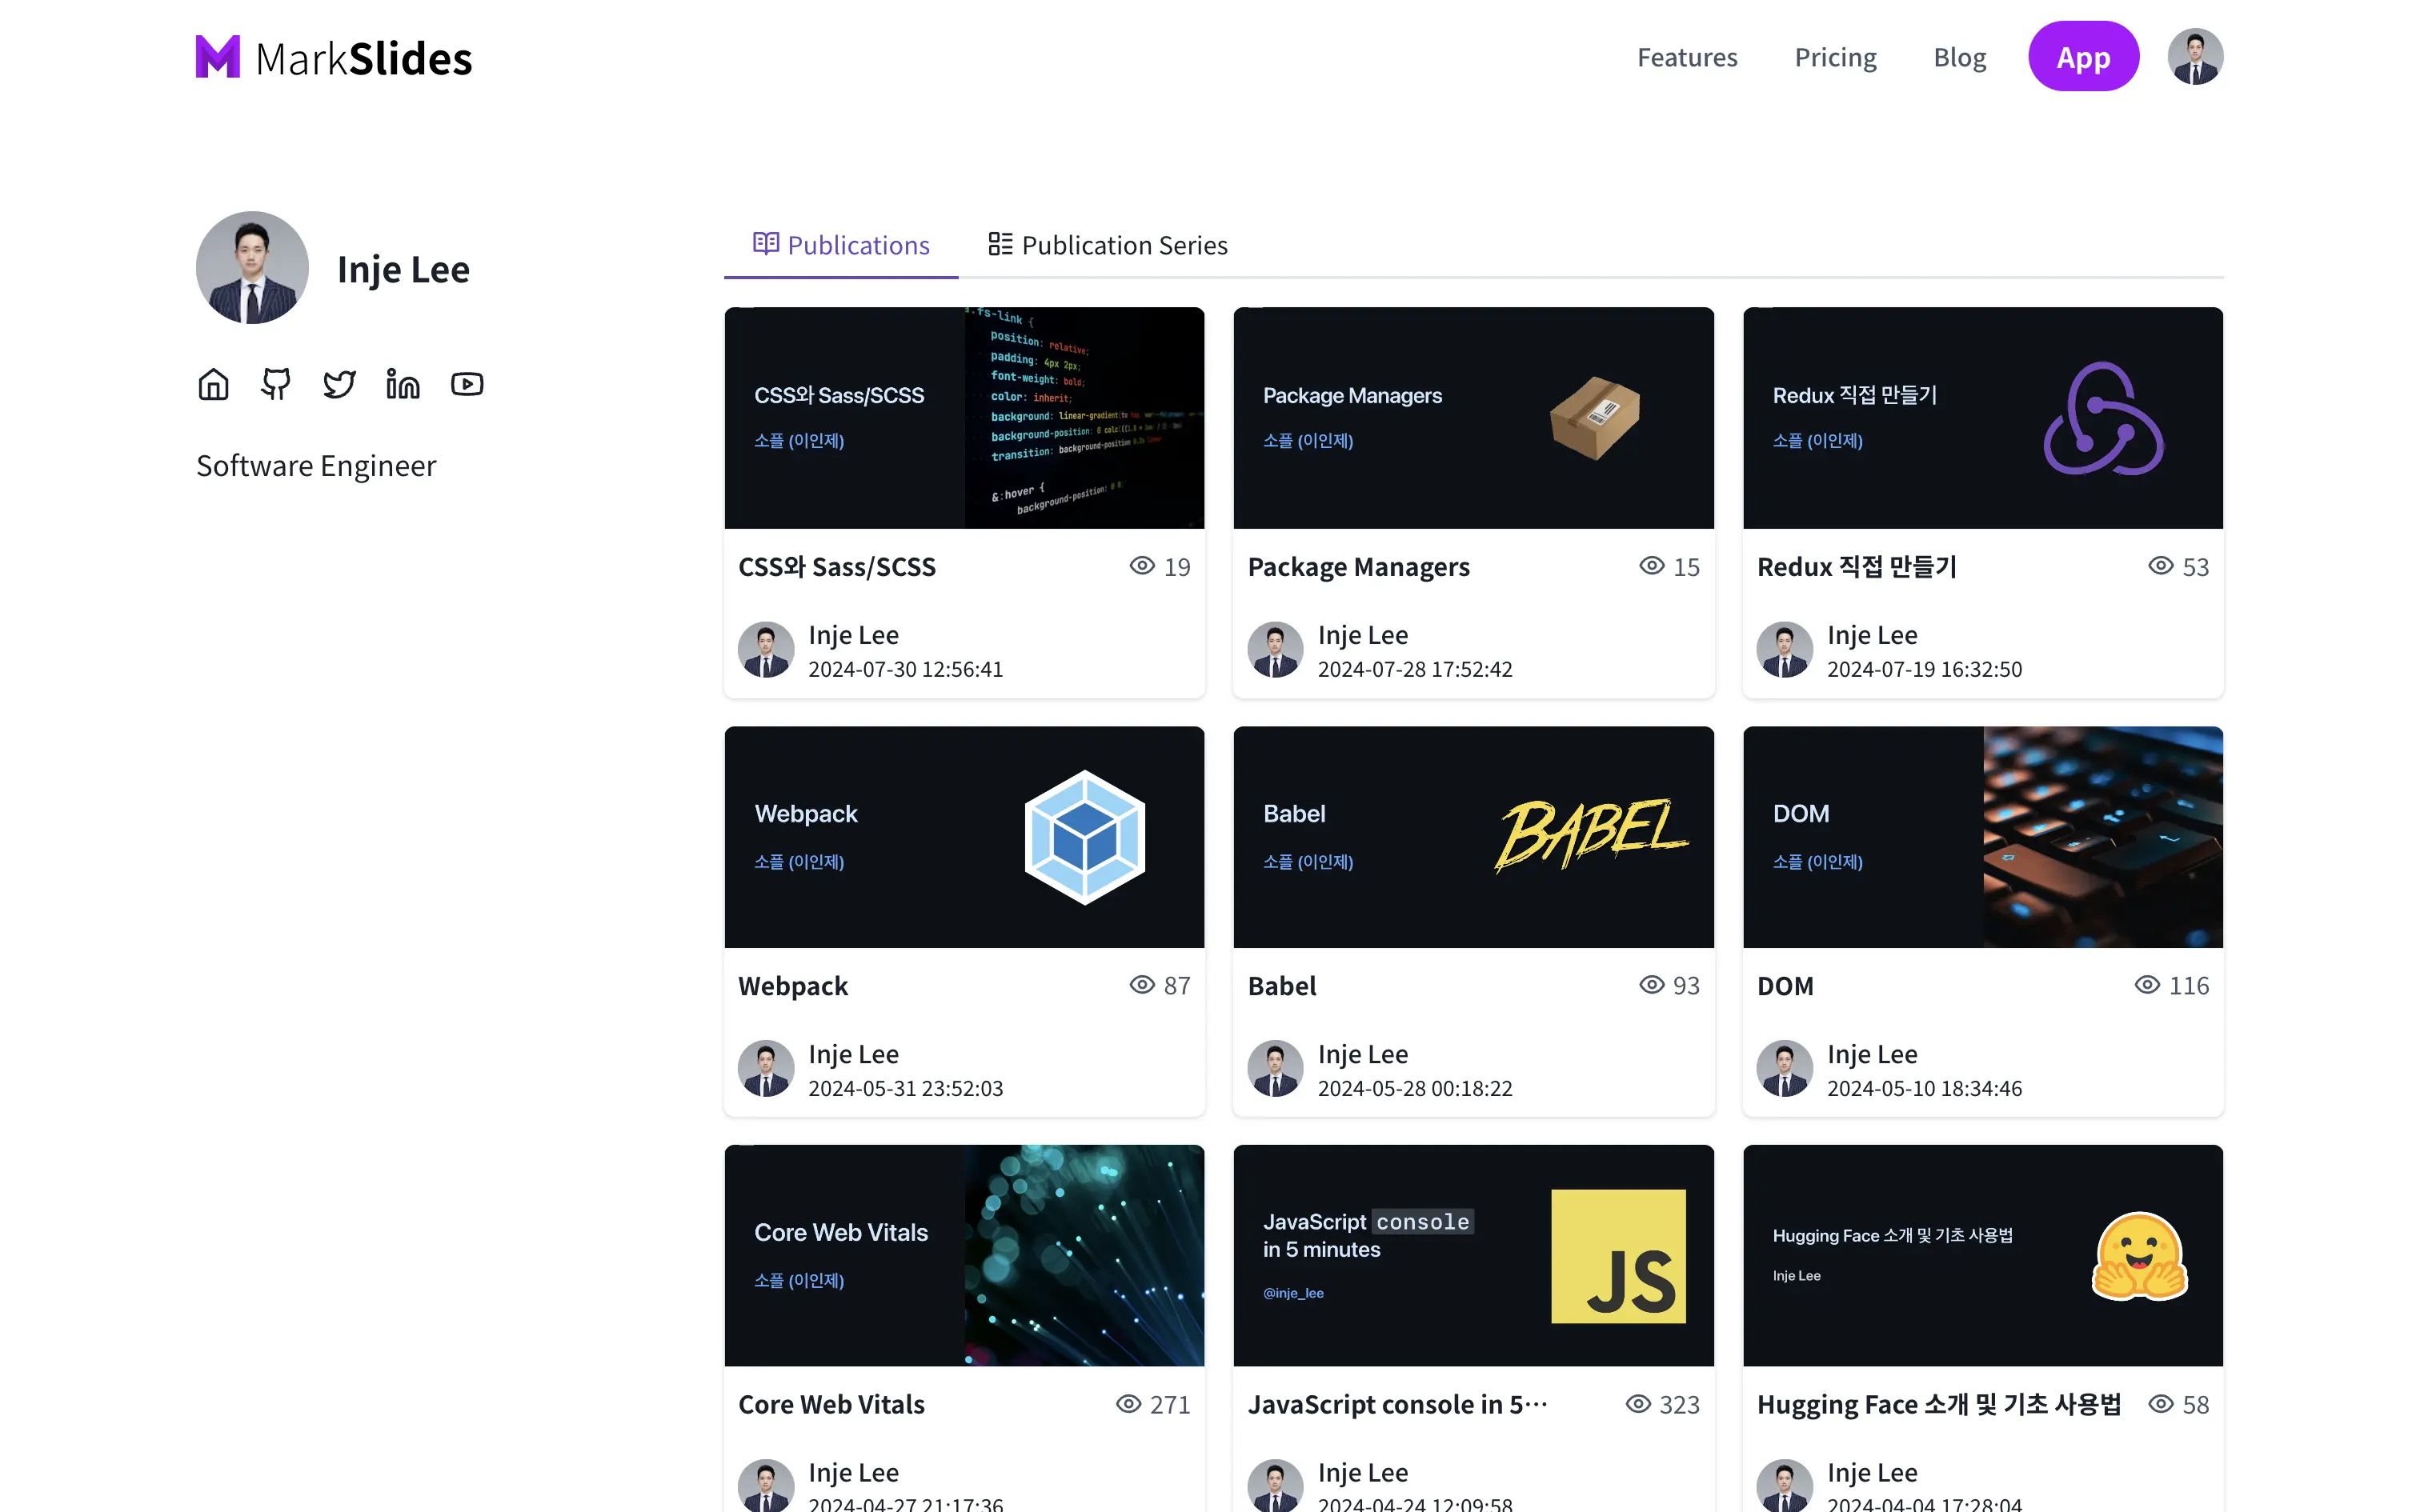Click the eye icon on JavaScript console card
This screenshot has width=2420, height=1512.
[x=1638, y=1404]
